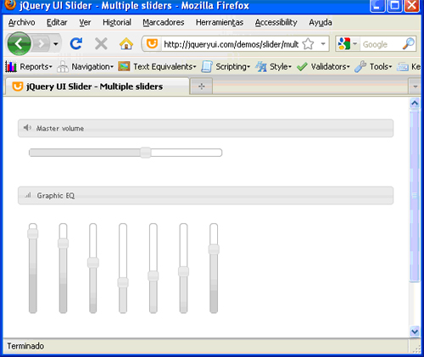Open the search engine selector dropdown arrow
The image size is (424, 357).
355,44
